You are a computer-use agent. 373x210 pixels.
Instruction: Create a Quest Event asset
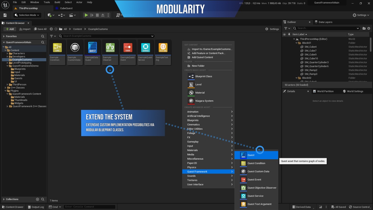[256, 180]
